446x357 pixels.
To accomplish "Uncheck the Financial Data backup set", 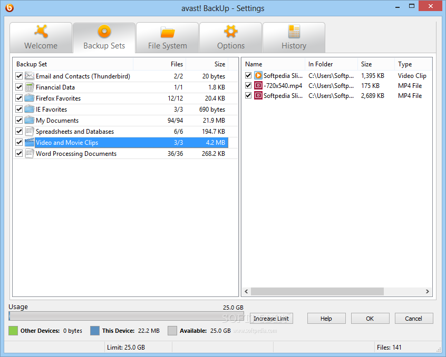I will coord(19,87).
